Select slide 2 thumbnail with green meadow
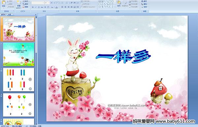198x127 pixels. coord(19,54)
